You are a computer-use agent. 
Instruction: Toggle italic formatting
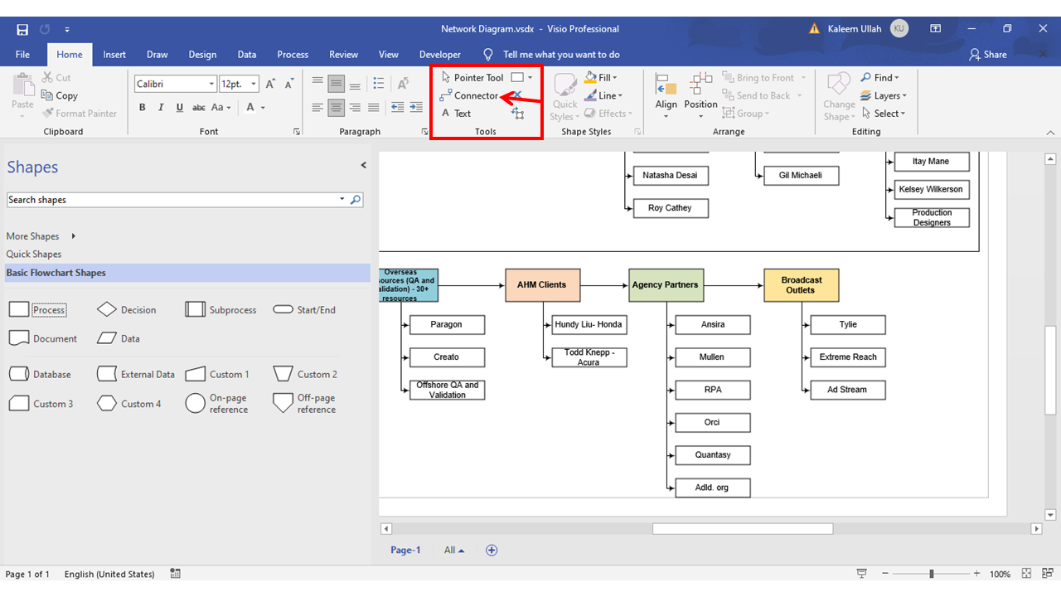pos(160,107)
